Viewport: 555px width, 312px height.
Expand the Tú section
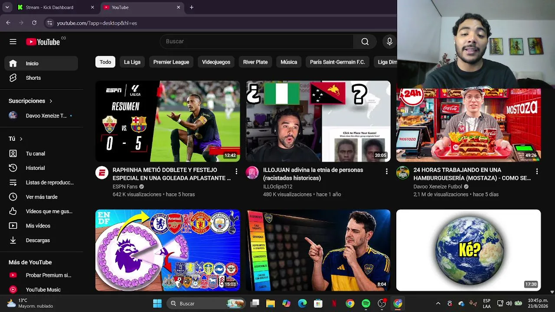(16, 139)
